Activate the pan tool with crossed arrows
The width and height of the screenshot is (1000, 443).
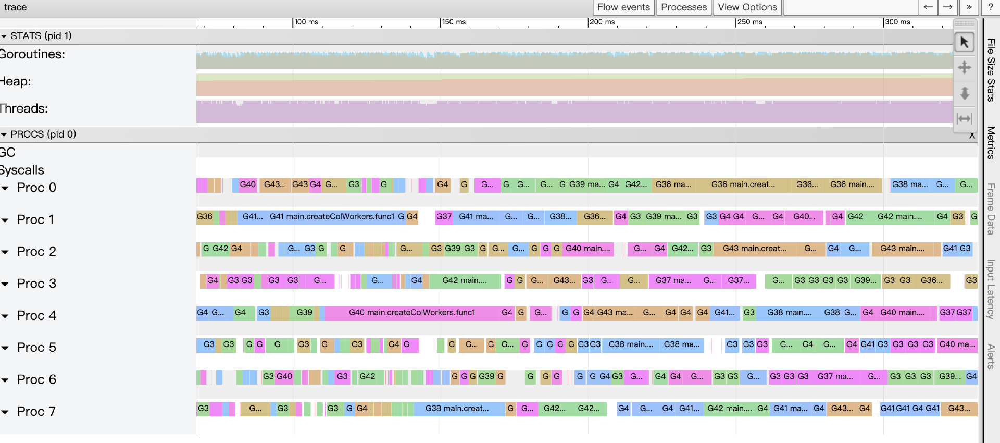click(x=964, y=68)
